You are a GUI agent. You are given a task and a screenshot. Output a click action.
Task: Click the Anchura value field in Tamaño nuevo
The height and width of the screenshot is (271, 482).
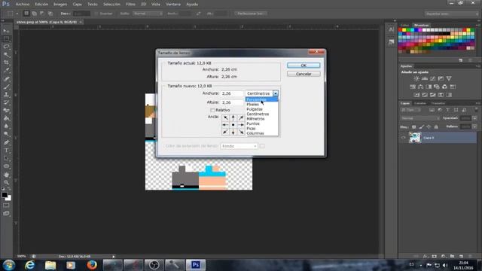pos(232,93)
